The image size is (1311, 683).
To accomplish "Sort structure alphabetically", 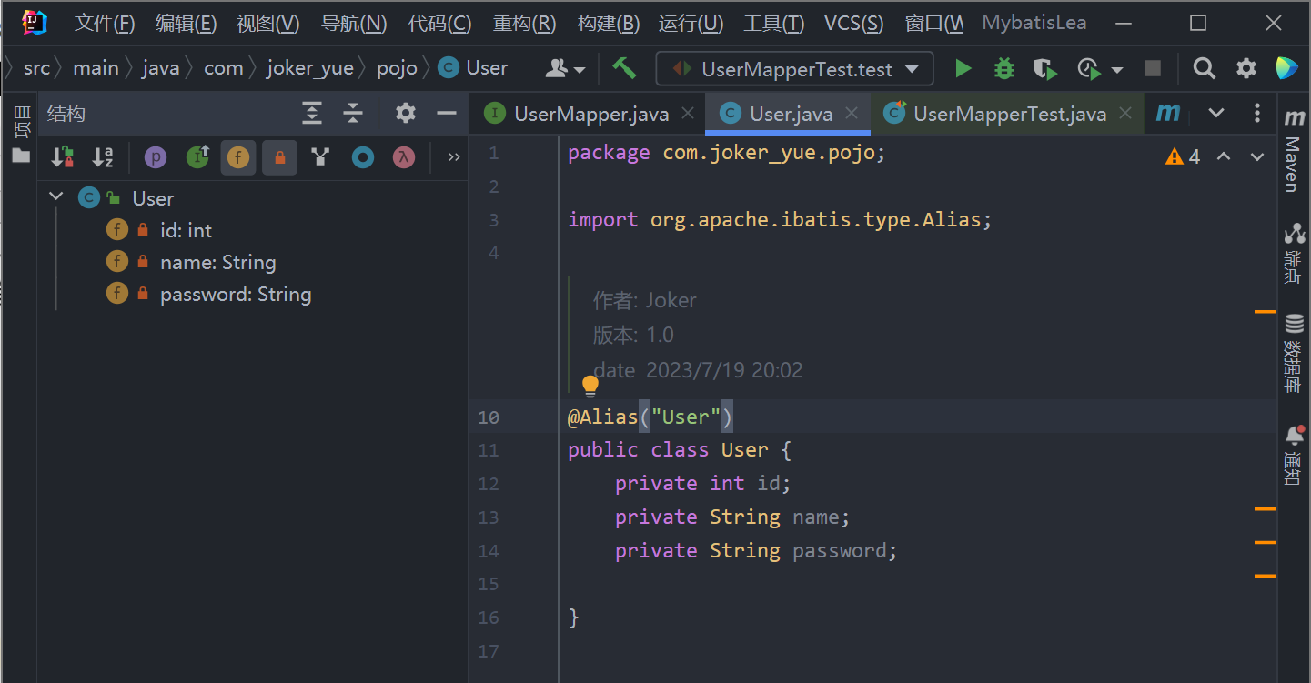I will click(103, 157).
